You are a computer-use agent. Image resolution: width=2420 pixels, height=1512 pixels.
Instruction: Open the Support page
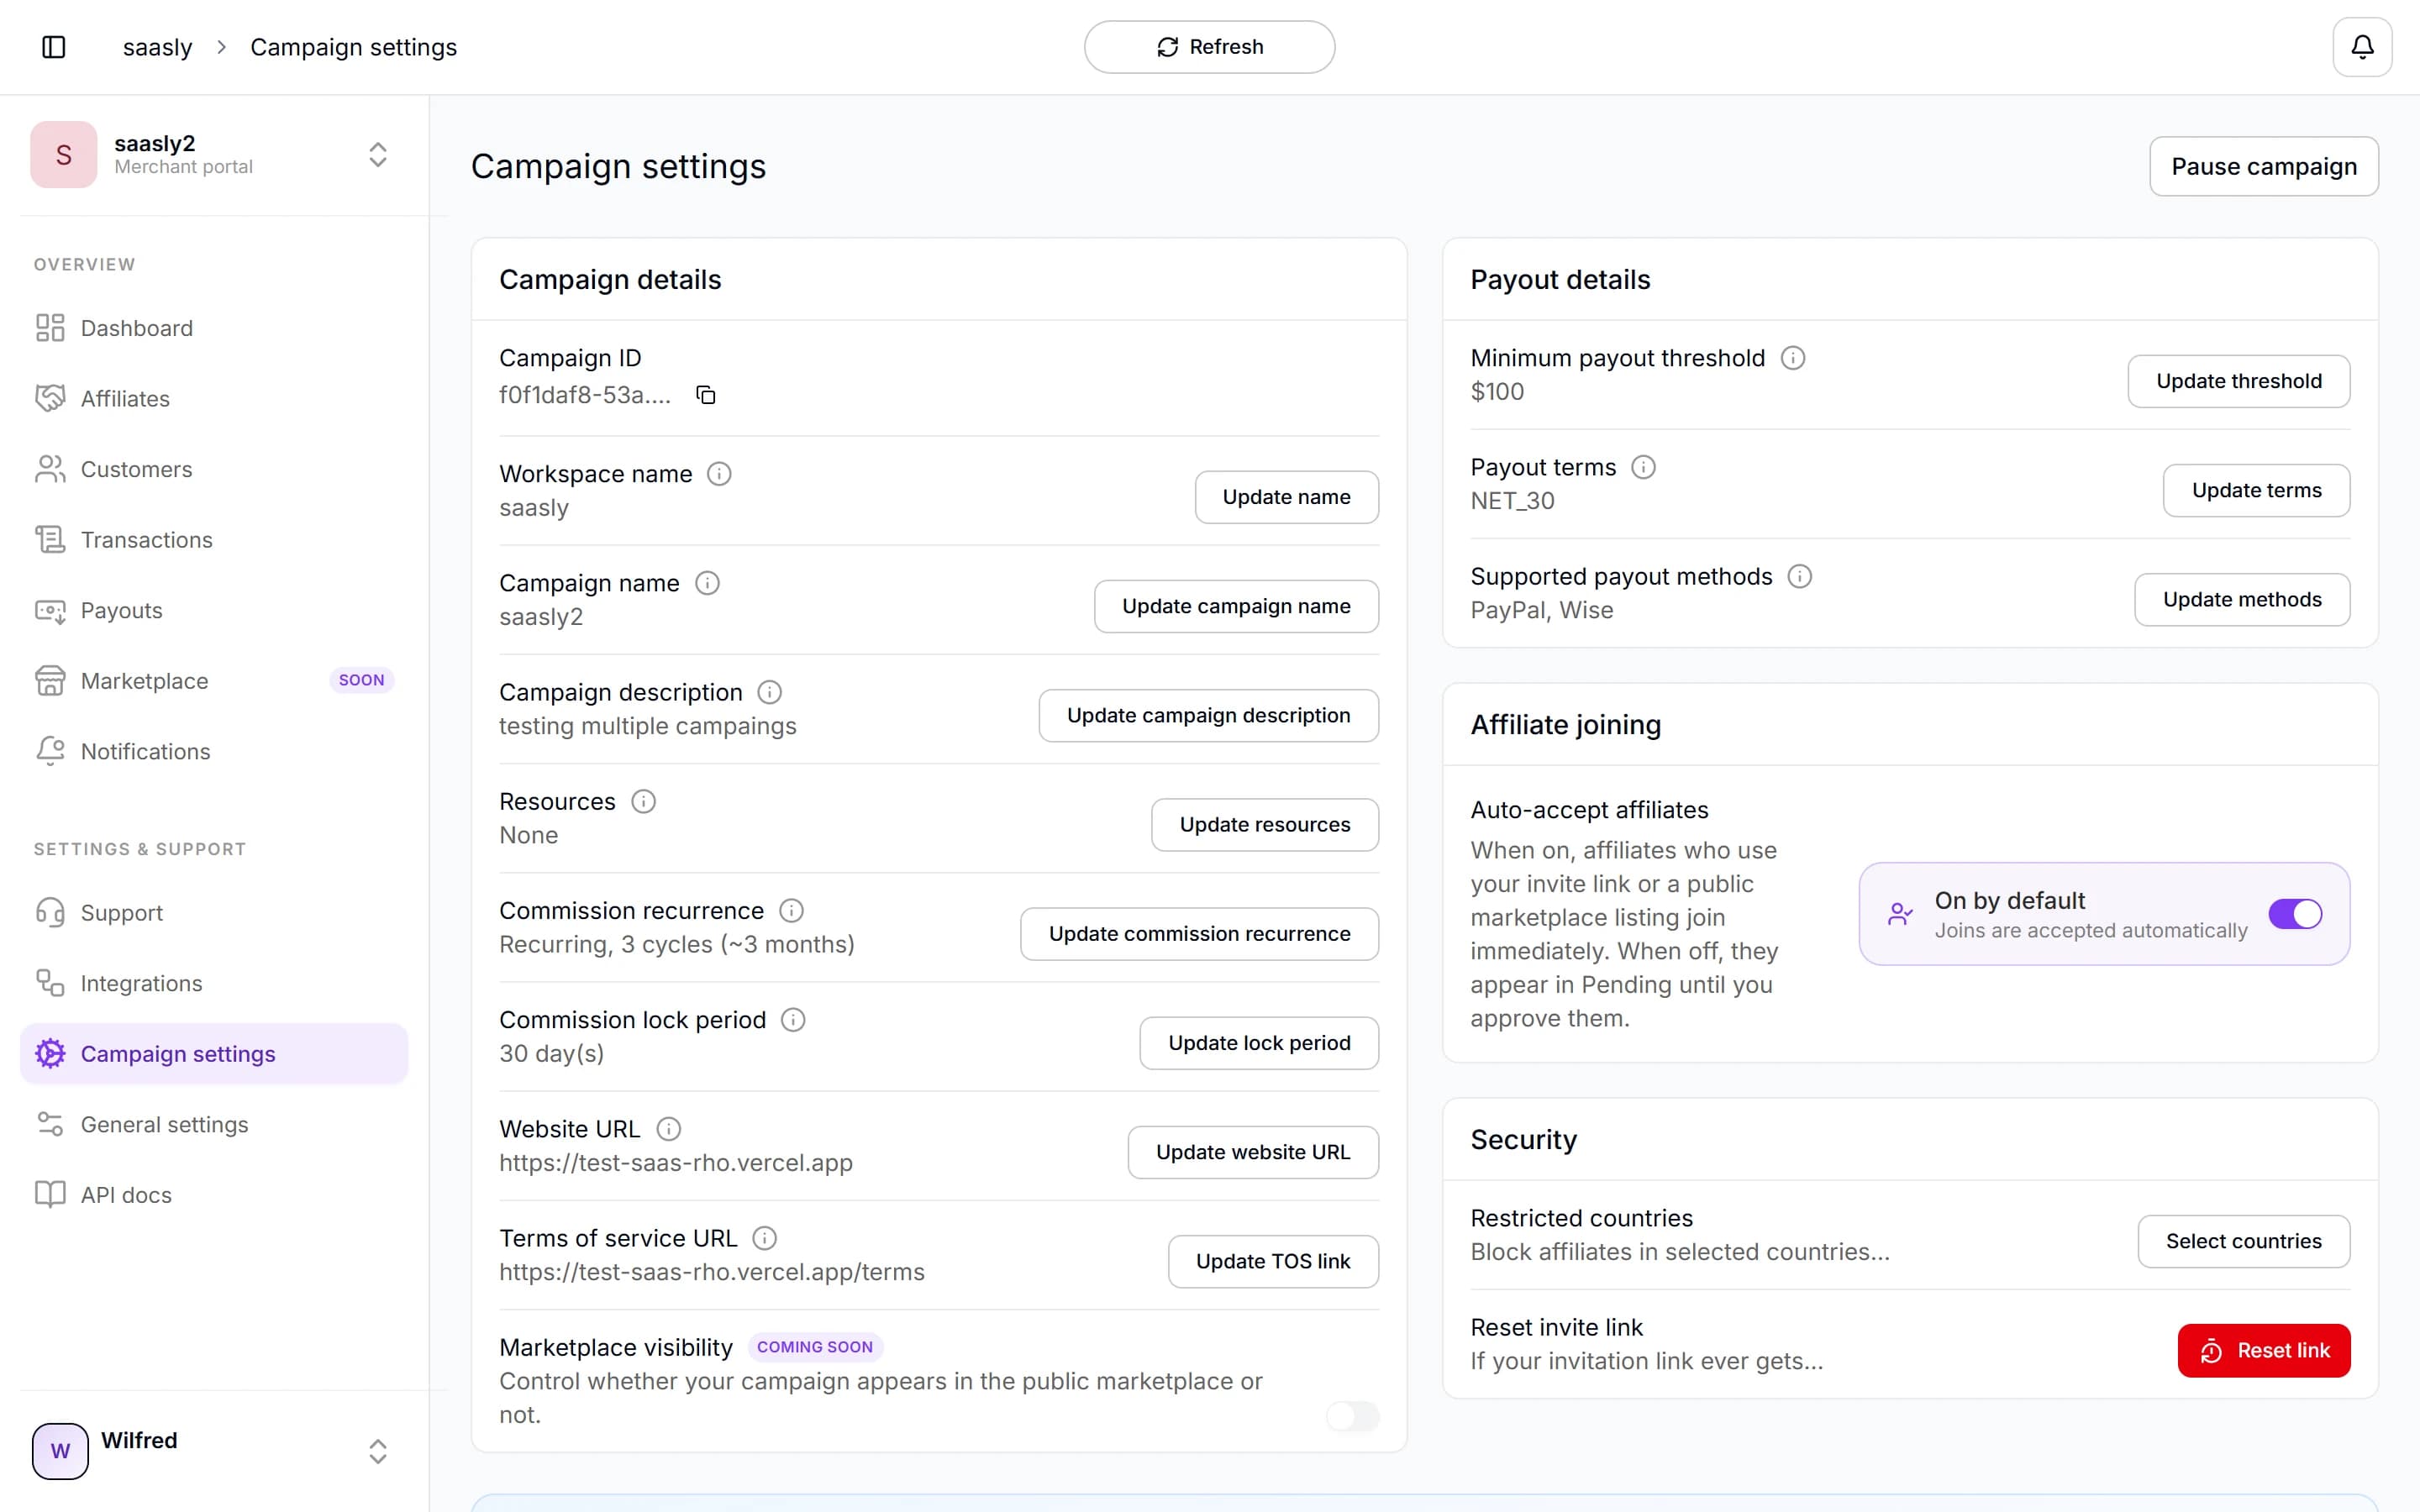[214, 912]
